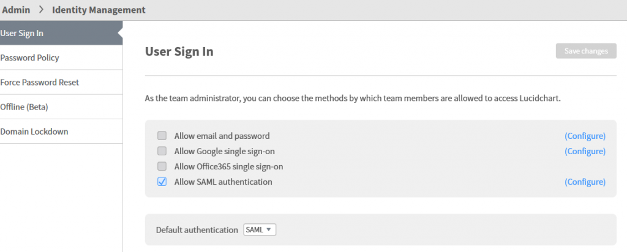Open Configure link for email and password

click(585, 136)
